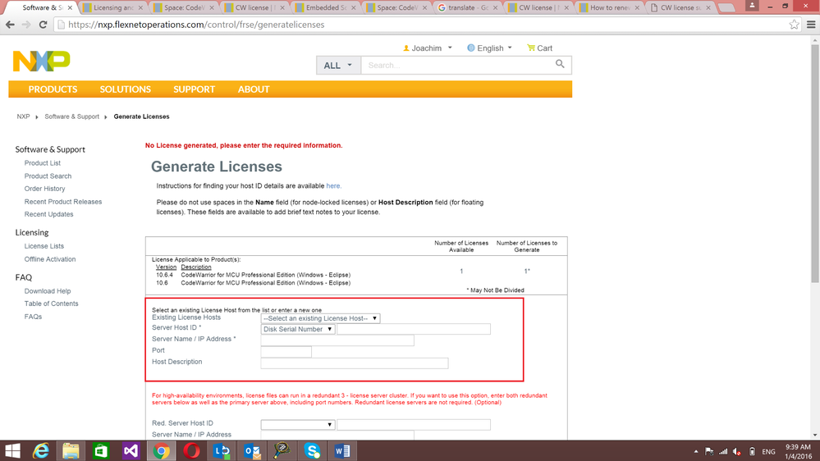The width and height of the screenshot is (820, 461).
Task: Open Recent Product Releases link
Action: pos(62,202)
